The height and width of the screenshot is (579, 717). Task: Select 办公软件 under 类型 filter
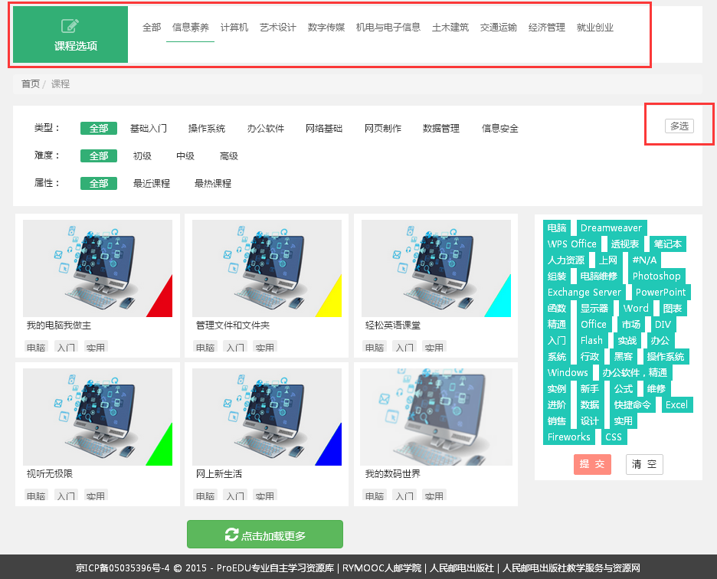click(x=264, y=128)
